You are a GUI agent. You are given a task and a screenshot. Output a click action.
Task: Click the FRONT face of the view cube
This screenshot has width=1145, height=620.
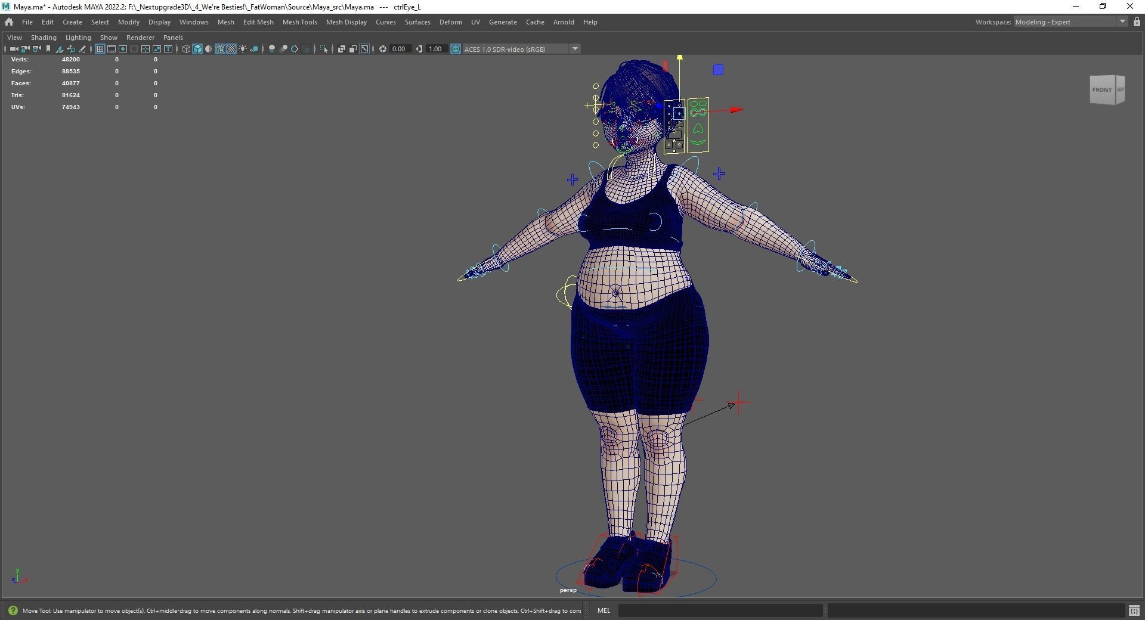1101,90
